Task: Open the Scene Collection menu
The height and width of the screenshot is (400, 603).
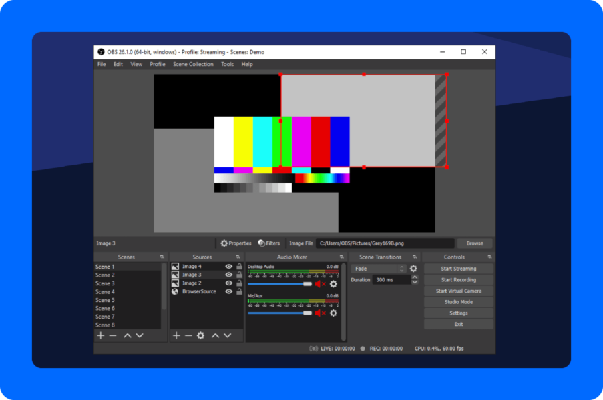Action: tap(193, 64)
